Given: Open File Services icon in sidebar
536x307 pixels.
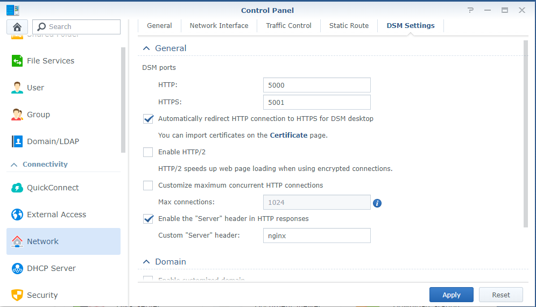Looking at the screenshot, I should point(17,61).
